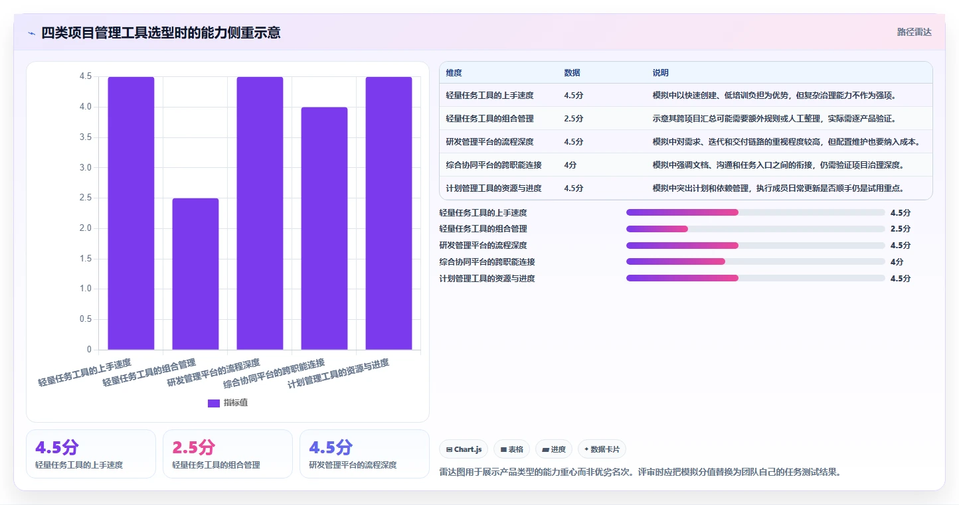This screenshot has width=959, height=505.
Task: Click the x-axis label 综合协同平台的跨职能连接
Action: pos(274,374)
